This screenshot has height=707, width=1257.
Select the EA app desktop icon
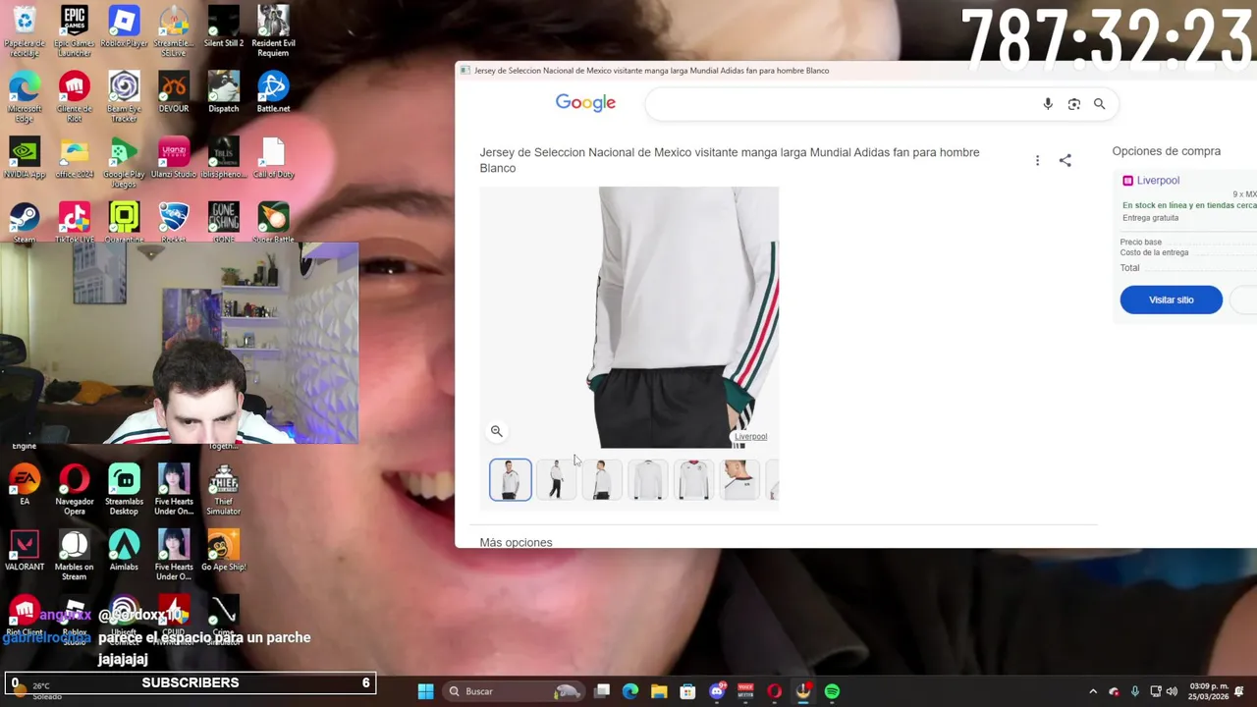25,486
